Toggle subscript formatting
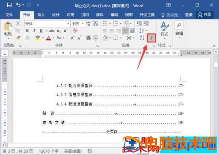The image size is (219, 155). point(59,31)
